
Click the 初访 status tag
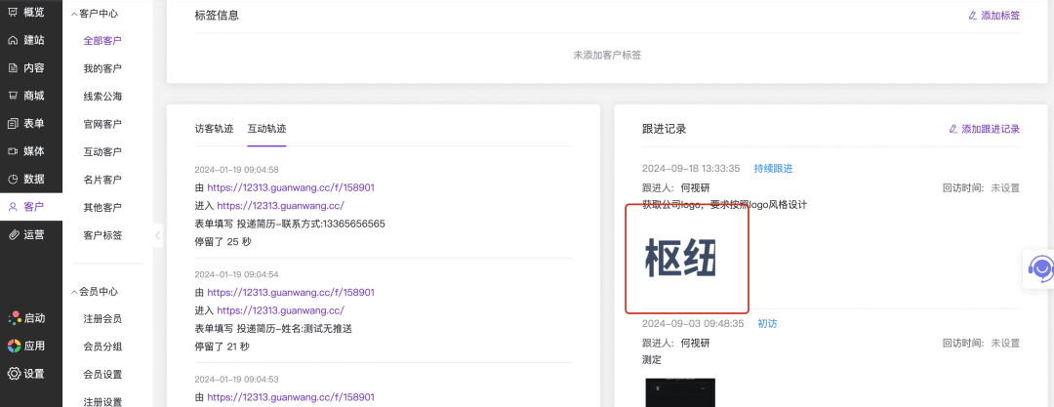[768, 324]
